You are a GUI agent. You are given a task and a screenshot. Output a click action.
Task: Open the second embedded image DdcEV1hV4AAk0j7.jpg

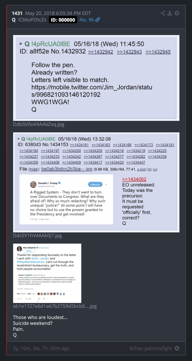point(96,182)
